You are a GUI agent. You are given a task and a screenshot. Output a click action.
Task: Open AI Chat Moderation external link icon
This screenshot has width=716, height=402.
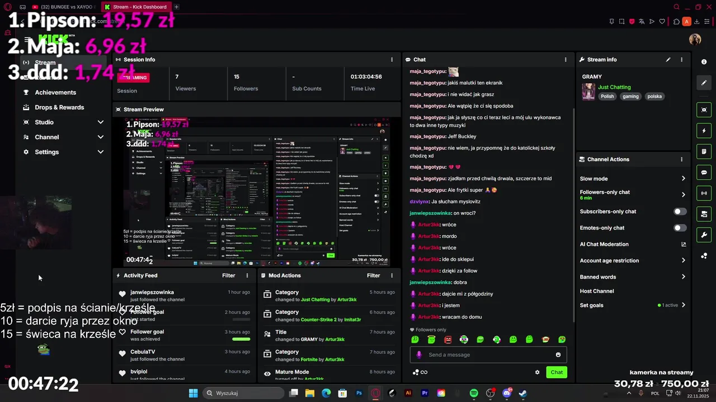click(x=684, y=244)
